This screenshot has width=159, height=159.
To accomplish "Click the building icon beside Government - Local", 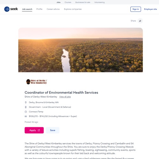I will point(26,107).
